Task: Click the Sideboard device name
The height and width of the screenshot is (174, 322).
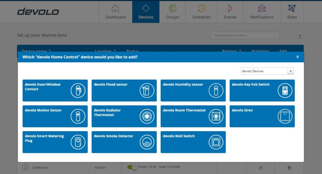Action: click(x=40, y=167)
